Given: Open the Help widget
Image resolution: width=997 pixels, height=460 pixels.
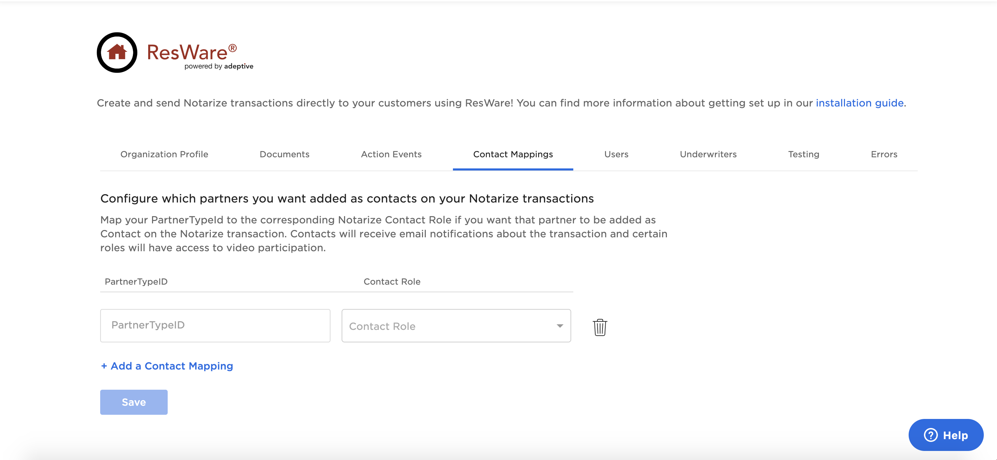Looking at the screenshot, I should click(x=946, y=435).
